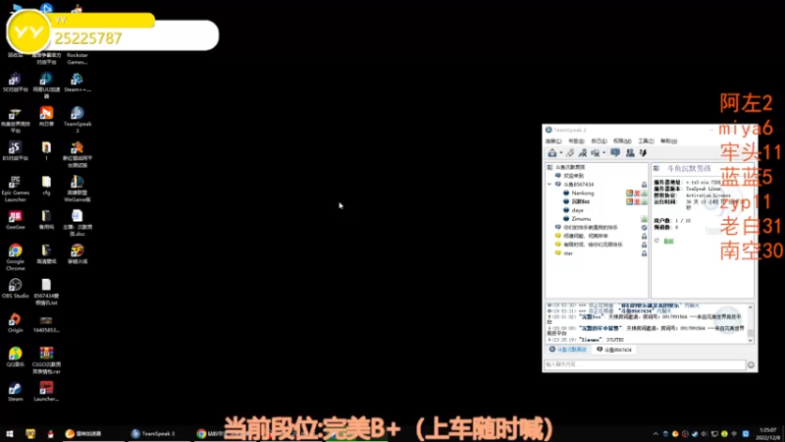Open the Windows Start button
Viewport: 785px width, 442px height.
coord(10,433)
